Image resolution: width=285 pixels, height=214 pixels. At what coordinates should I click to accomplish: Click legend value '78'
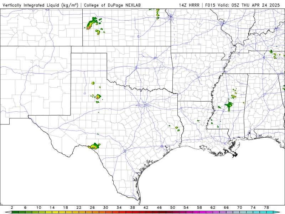click(266, 208)
